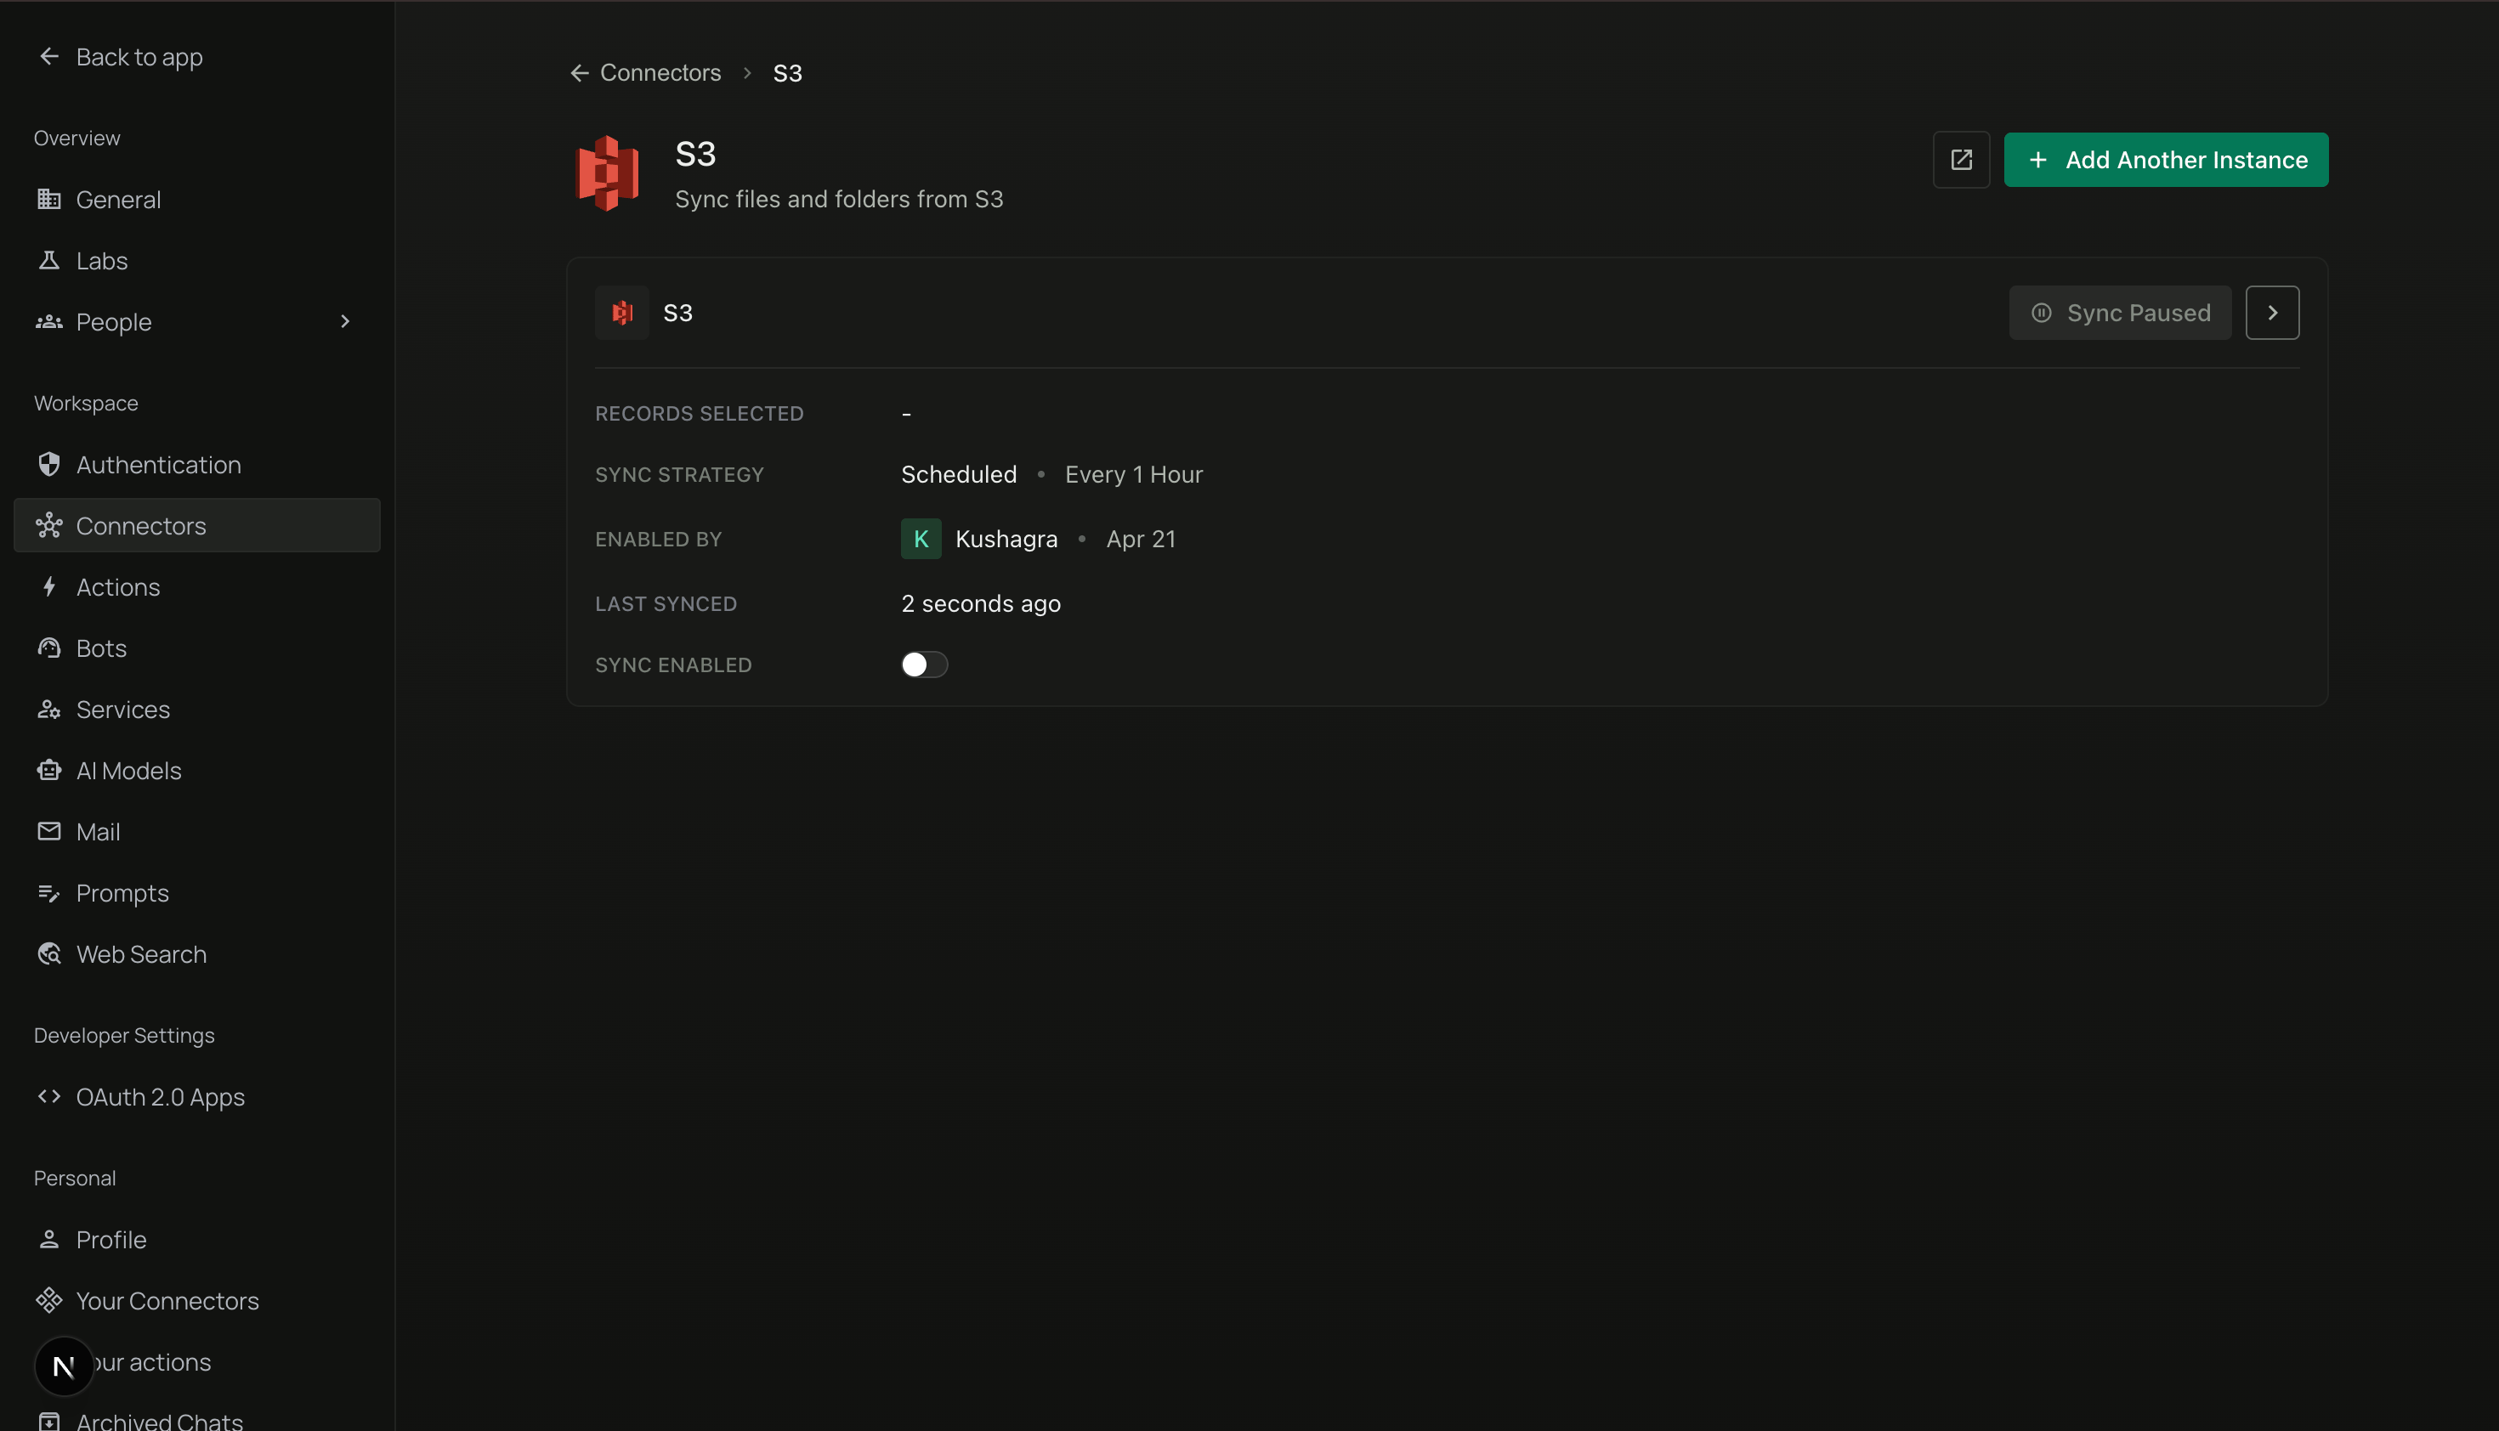This screenshot has height=1431, width=2499.
Task: Click the Profile person icon
Action: click(49, 1239)
